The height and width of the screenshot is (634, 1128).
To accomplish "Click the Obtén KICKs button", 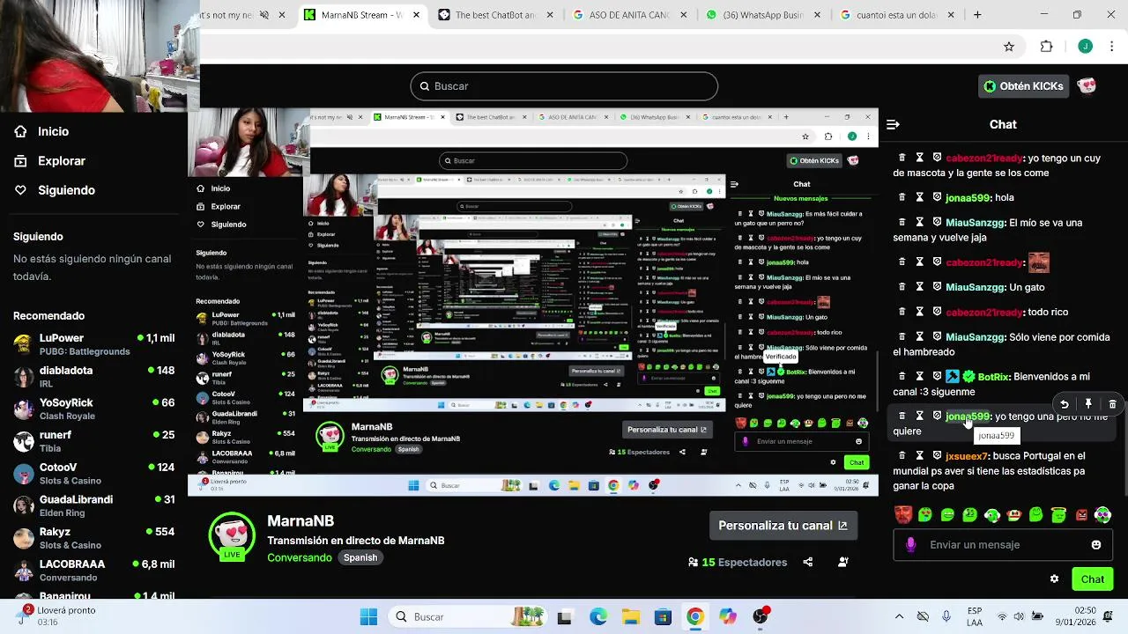I will point(1024,85).
